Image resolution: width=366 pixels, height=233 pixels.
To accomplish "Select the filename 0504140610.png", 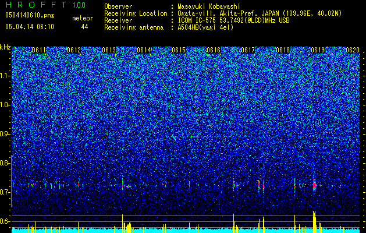I will tap(30, 15).
